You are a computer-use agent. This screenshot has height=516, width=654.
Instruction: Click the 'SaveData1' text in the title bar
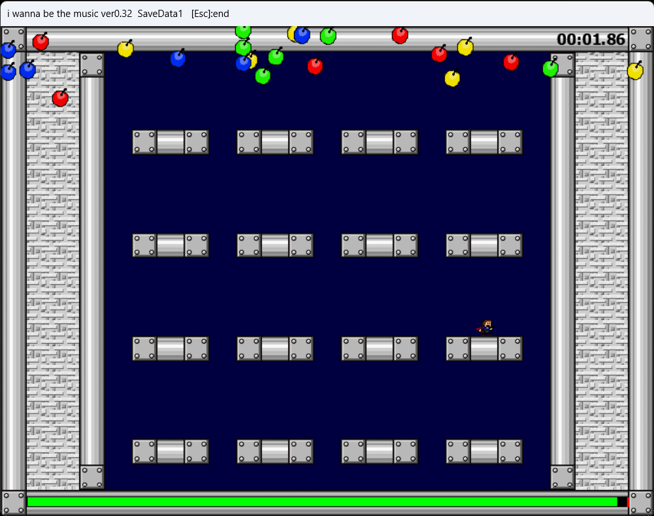pos(160,14)
